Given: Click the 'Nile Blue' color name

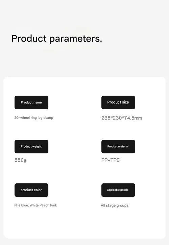Looking at the screenshot, I should 21,205.
